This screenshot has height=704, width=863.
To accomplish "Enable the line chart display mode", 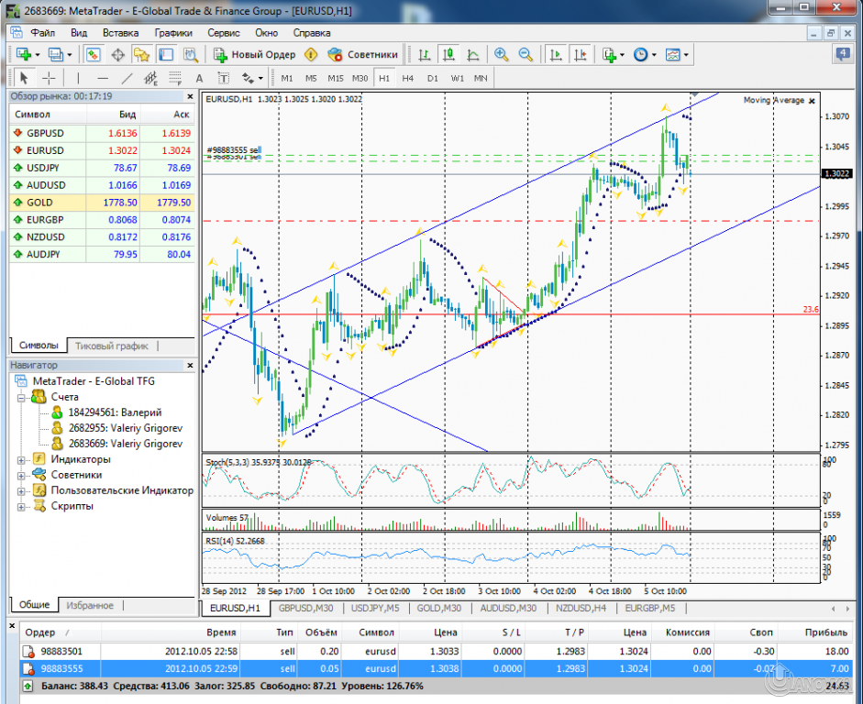I will click(472, 54).
